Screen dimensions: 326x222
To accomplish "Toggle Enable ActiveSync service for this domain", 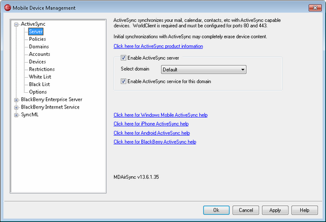I will 123,81.
